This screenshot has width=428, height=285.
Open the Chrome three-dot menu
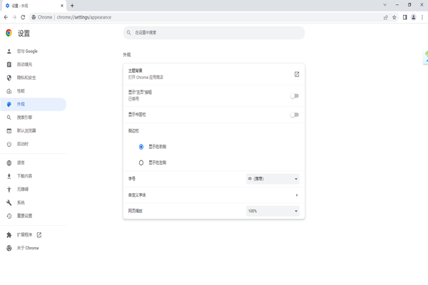coord(422,17)
